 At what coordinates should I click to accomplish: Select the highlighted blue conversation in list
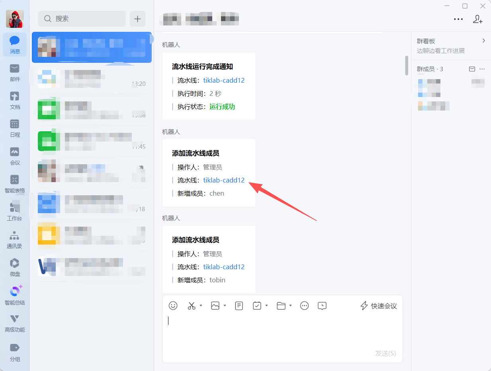pos(92,47)
